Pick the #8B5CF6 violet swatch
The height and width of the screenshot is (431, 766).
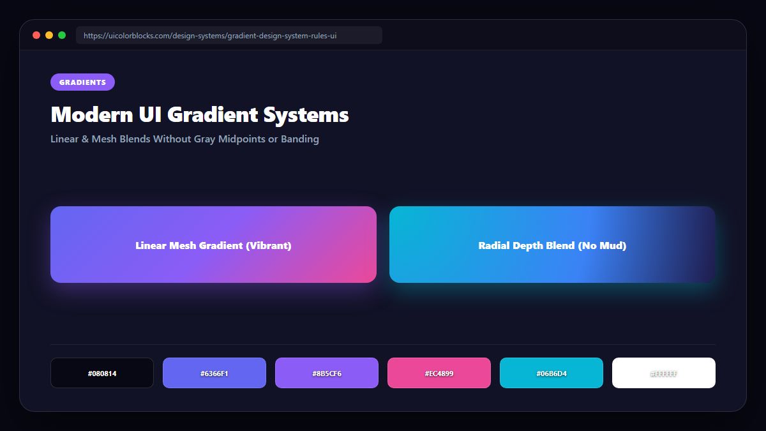coord(327,373)
